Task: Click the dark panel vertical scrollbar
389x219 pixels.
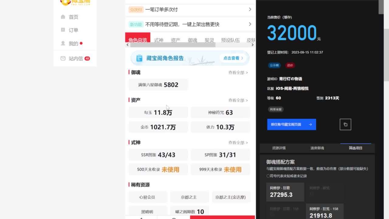Action: coord(381,7)
